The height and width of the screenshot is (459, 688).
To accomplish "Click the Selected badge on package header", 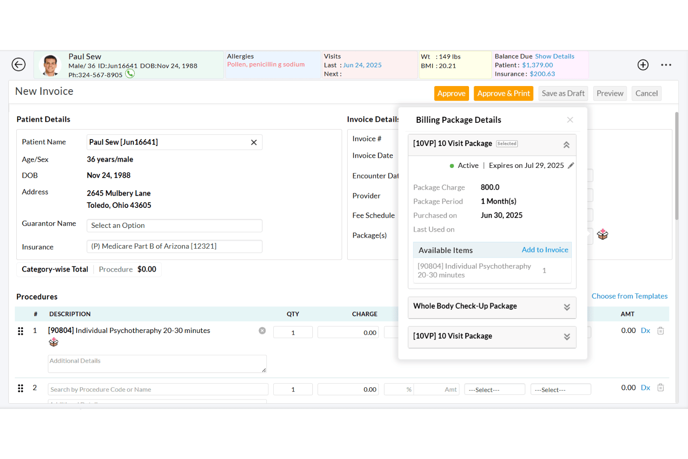I will tap(507, 144).
